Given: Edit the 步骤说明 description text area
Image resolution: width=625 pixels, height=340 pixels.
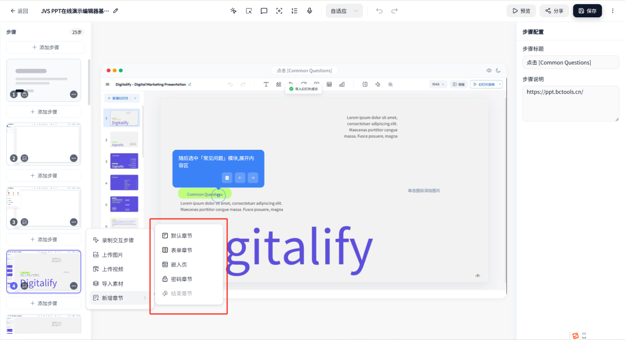Looking at the screenshot, I should click(571, 104).
